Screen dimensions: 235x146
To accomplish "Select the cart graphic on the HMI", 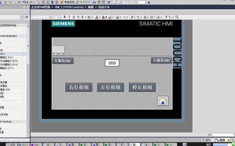I will [58, 51].
